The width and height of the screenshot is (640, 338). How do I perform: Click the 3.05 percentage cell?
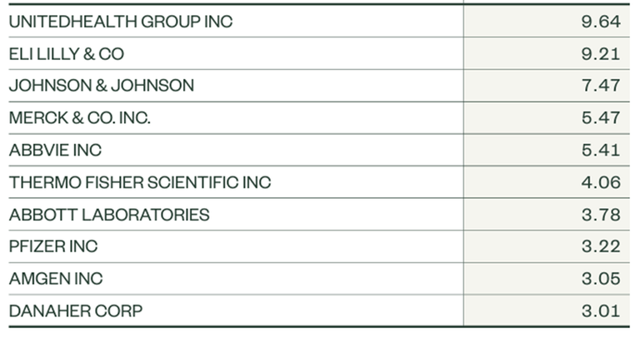[601, 279]
